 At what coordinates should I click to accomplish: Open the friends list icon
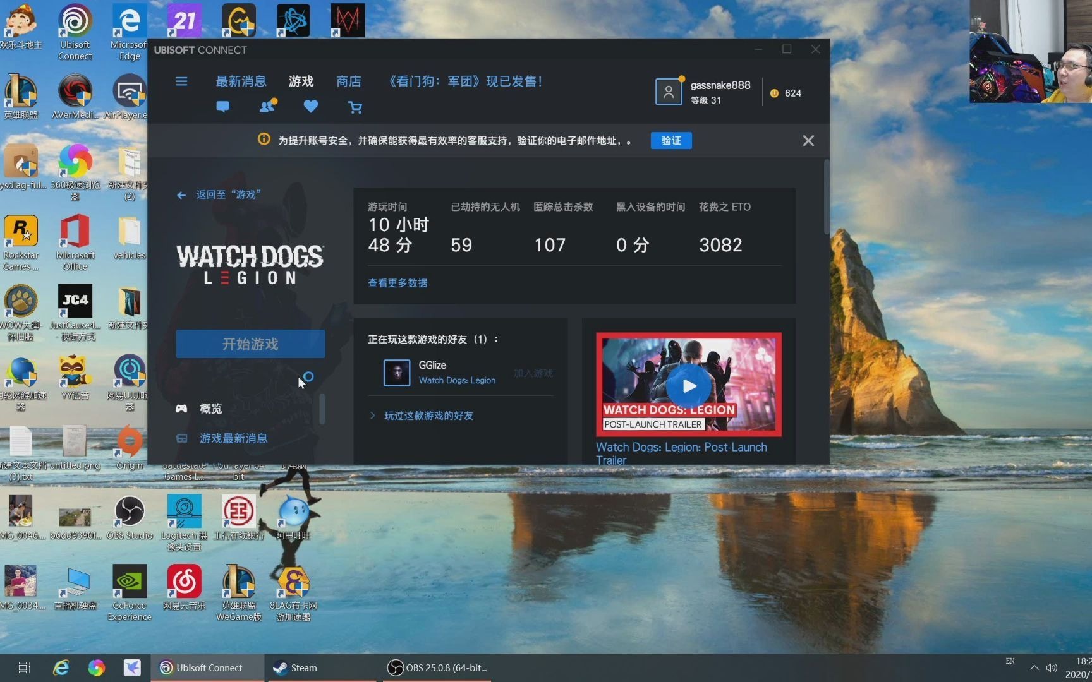click(267, 106)
